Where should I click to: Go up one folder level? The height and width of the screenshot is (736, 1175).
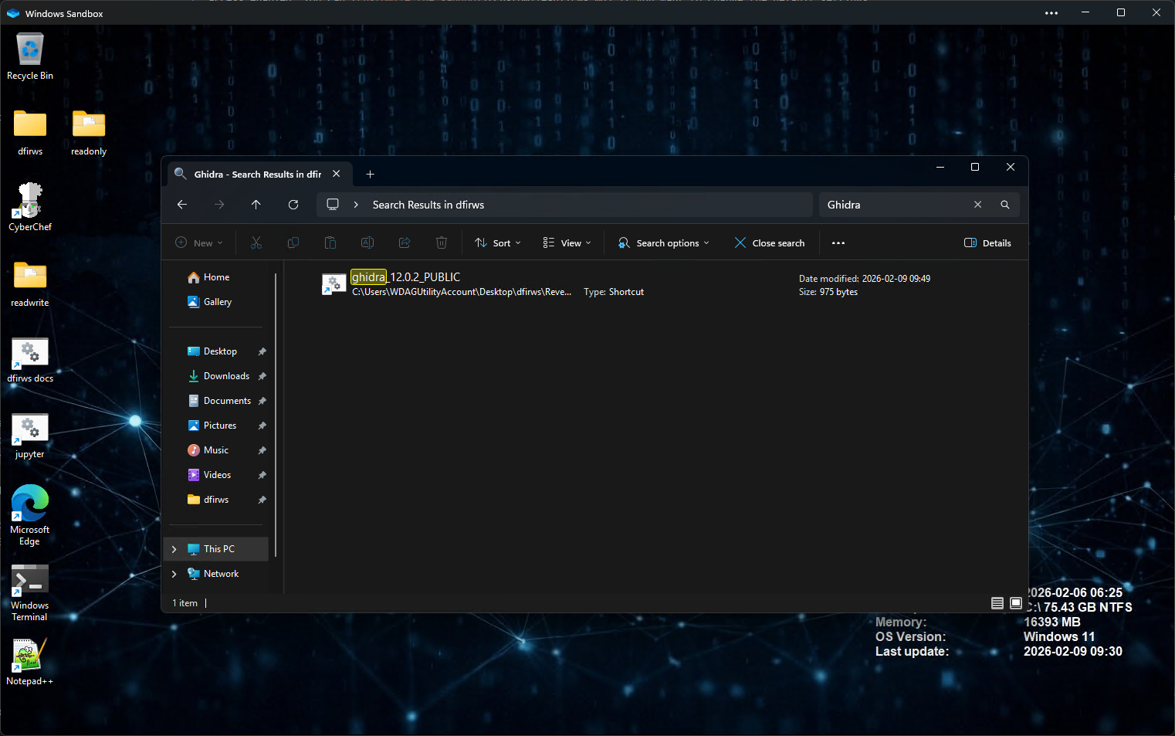coord(256,205)
